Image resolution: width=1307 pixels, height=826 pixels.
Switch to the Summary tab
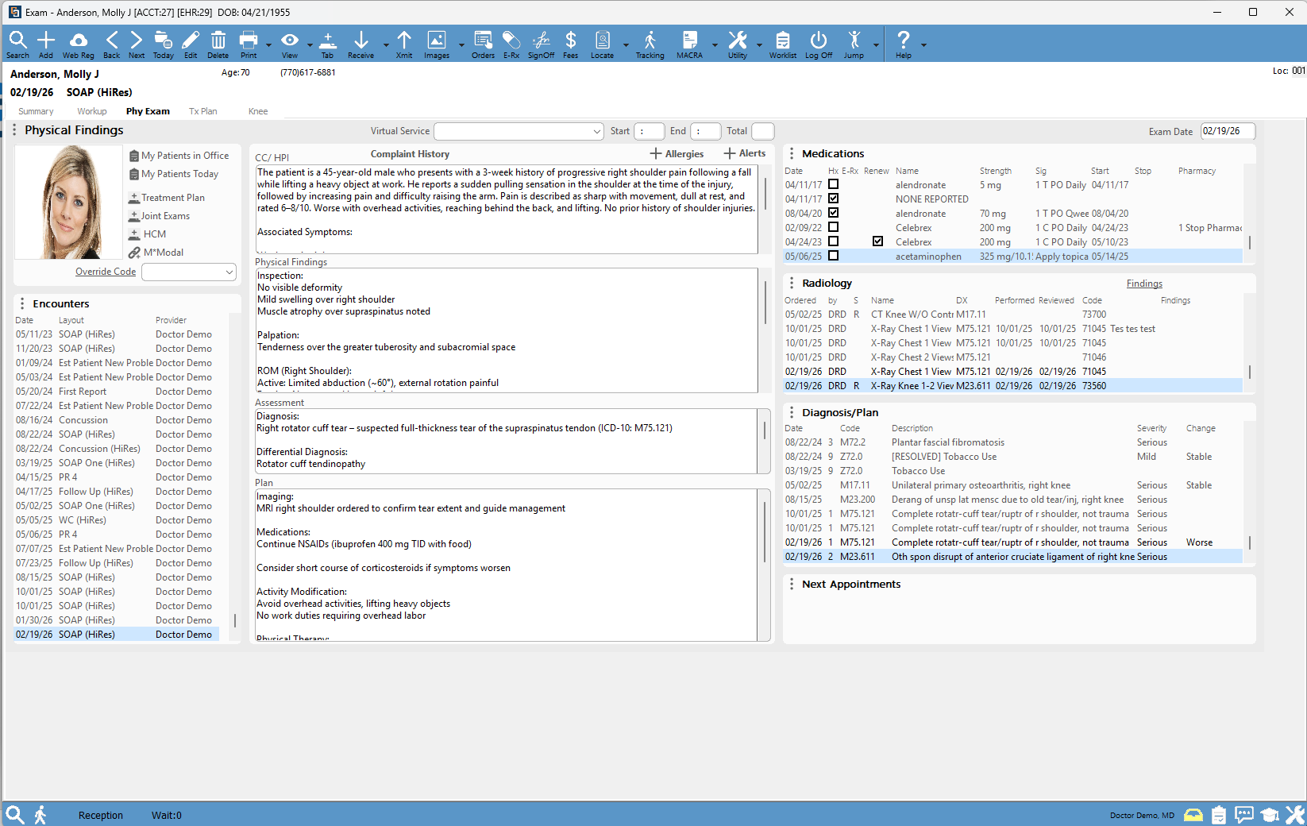point(36,111)
